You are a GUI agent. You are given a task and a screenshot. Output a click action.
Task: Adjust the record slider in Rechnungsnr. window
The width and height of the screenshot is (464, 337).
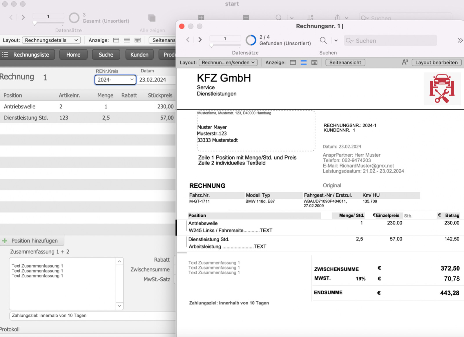212,45
